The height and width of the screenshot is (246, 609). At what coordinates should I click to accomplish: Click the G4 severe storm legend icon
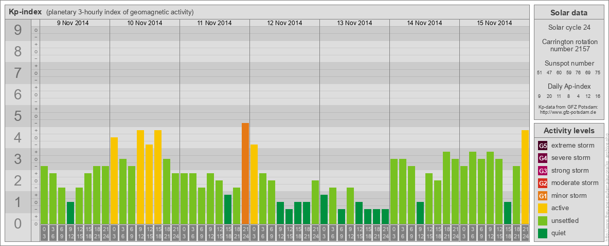click(x=543, y=158)
